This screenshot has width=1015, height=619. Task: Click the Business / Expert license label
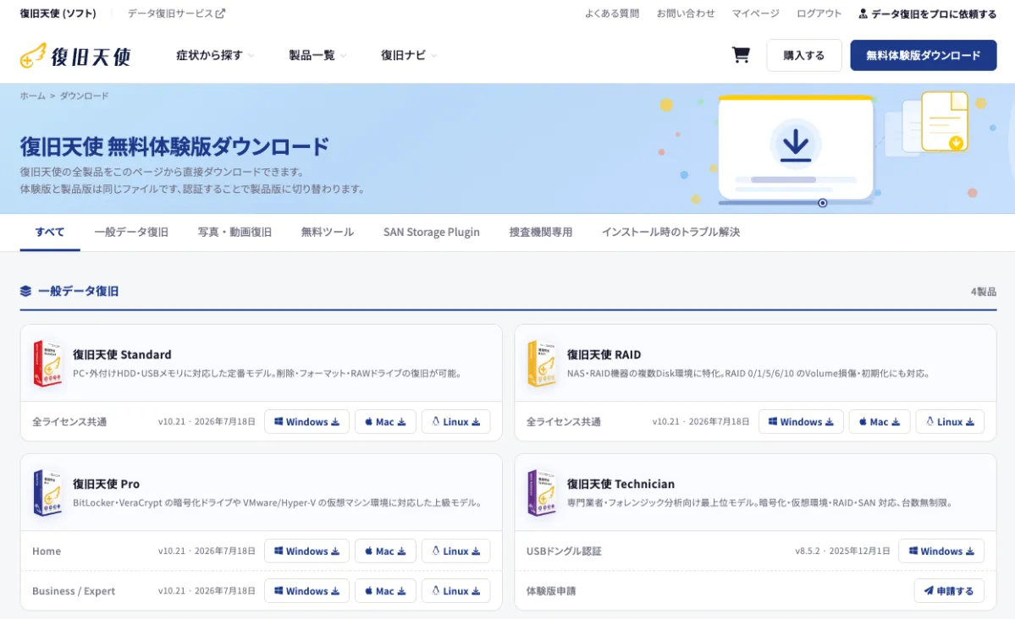(x=74, y=591)
